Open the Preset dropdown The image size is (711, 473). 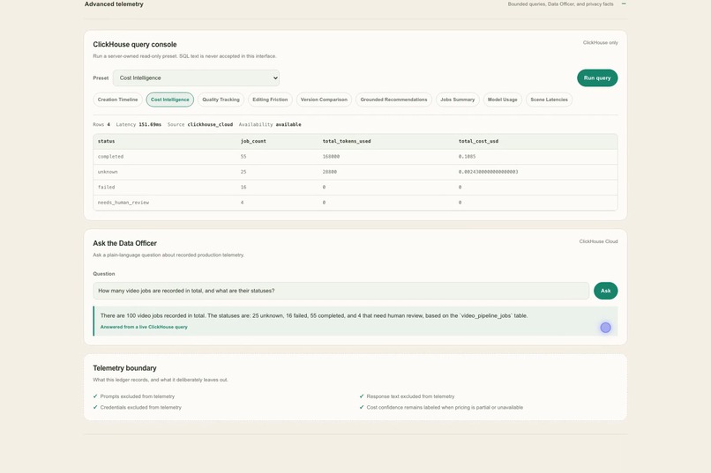(x=196, y=78)
